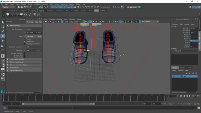This screenshot has width=201, height=113.
Task: Click the Save Scene icon
Action: point(24,7)
